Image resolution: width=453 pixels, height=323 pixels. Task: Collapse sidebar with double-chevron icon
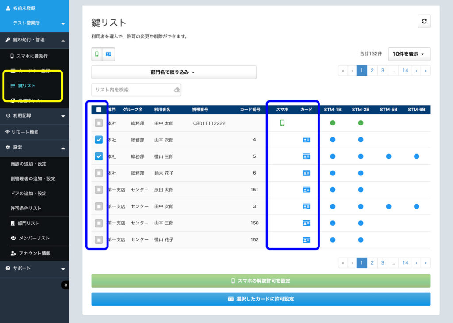(65, 285)
